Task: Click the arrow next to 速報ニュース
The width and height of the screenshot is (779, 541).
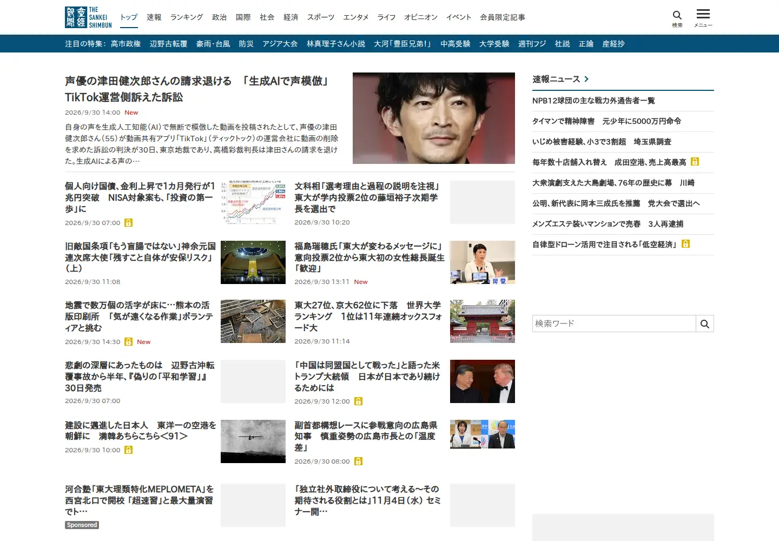Action: (x=586, y=79)
